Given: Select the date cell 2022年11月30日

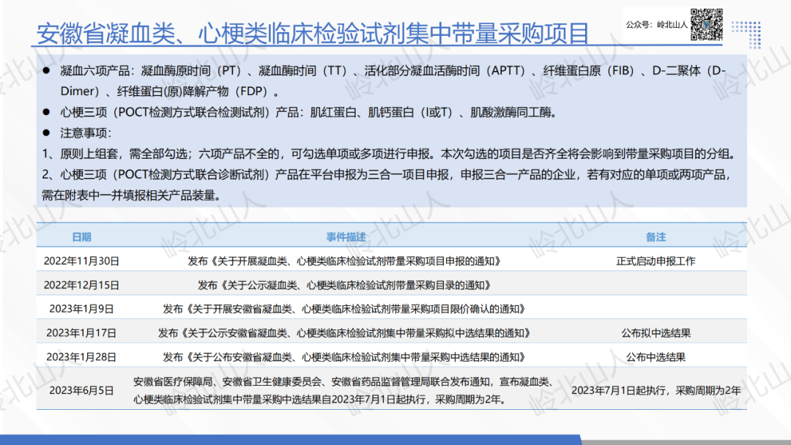Looking at the screenshot, I should pos(81,261).
